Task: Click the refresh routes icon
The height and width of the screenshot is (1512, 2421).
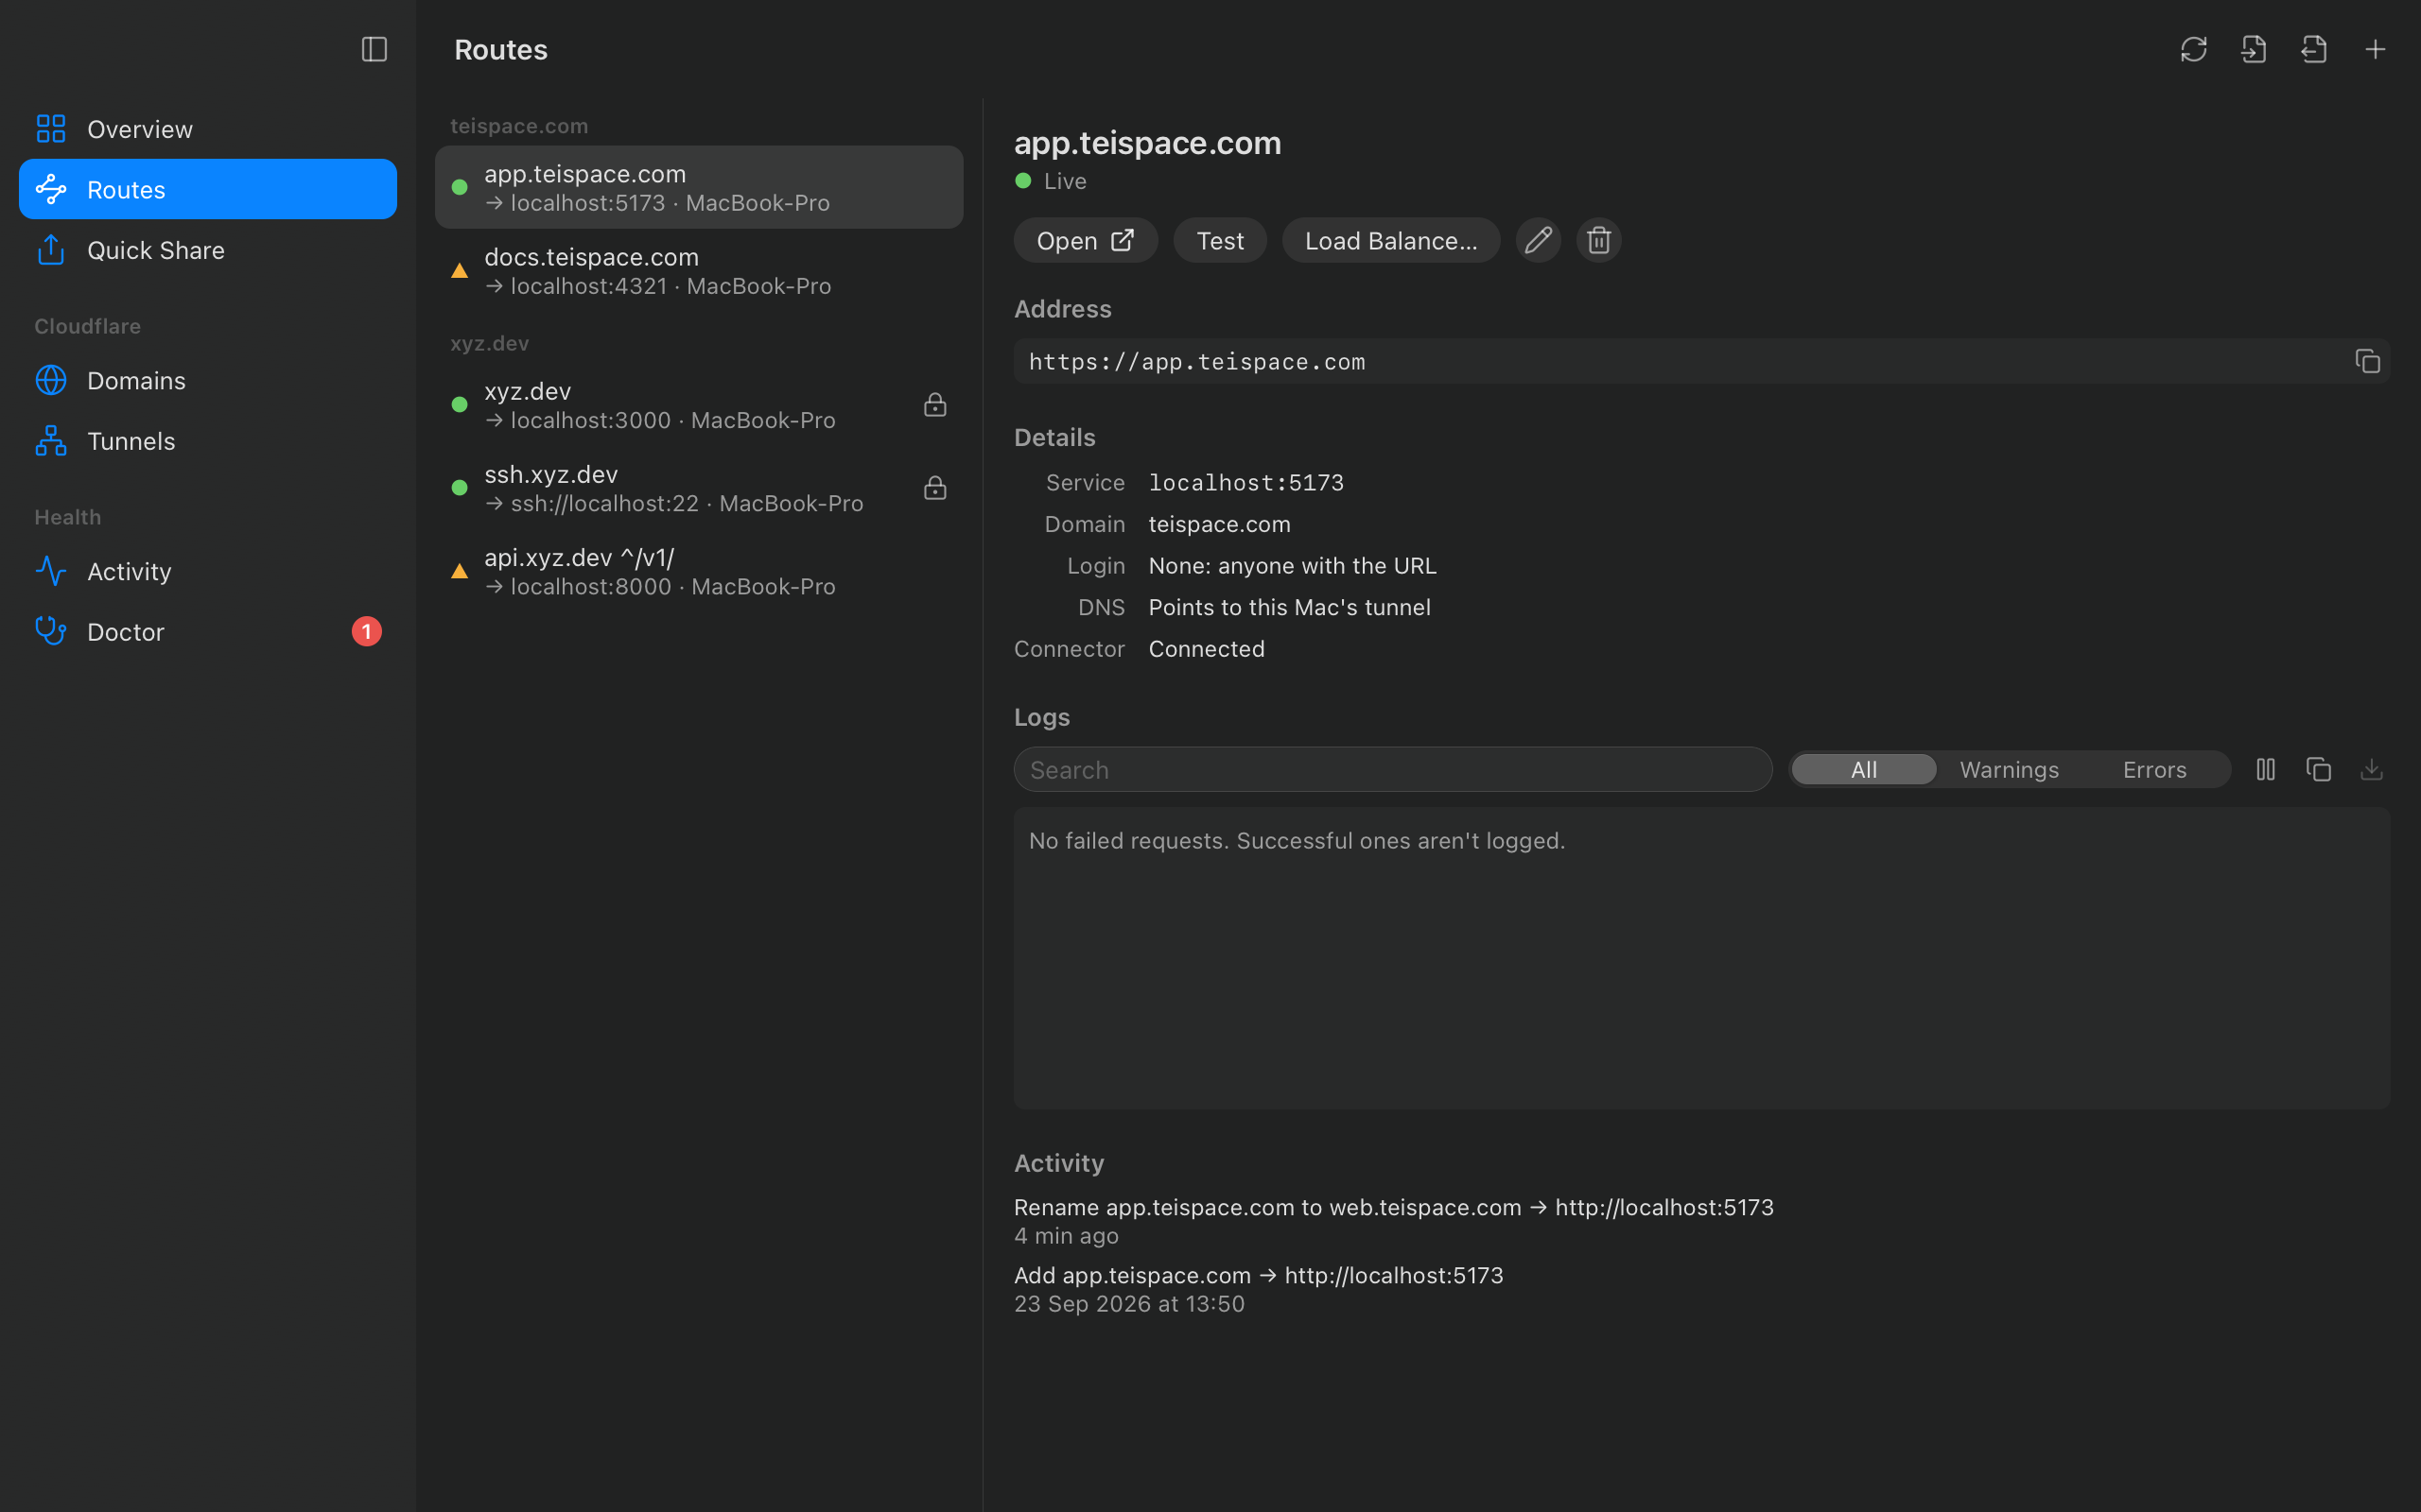Action: [2193, 49]
